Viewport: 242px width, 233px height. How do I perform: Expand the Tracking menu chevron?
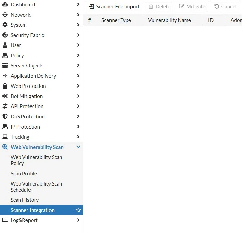(78, 137)
